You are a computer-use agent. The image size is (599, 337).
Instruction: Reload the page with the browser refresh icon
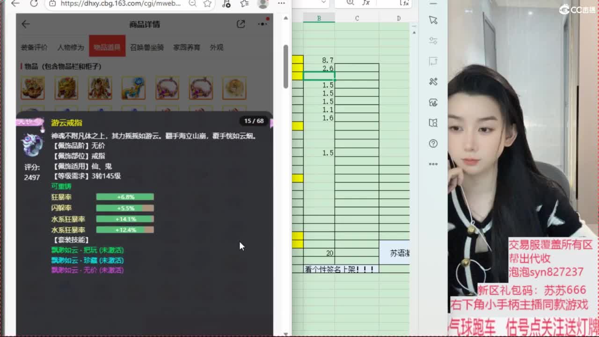pyautogui.click(x=34, y=3)
